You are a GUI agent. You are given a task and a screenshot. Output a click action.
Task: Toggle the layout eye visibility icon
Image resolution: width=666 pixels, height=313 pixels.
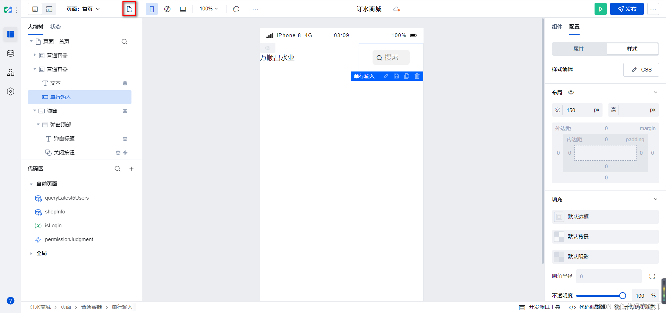click(x=571, y=92)
